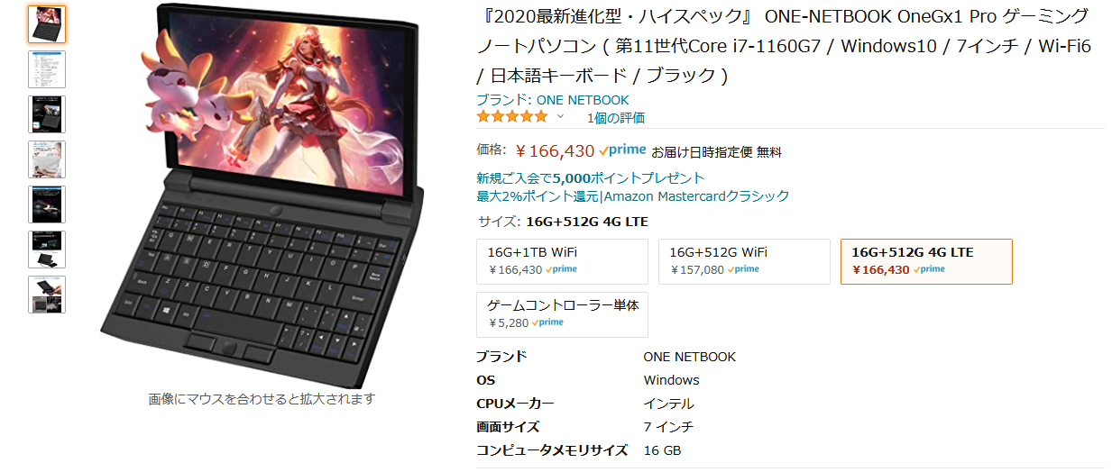Select the 16G+512G 4G LTE option
This screenshot has height=472, width=1112.
(926, 261)
